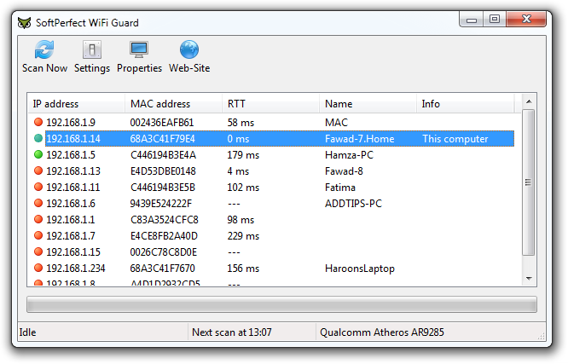Sort by the Name column header

(368, 104)
